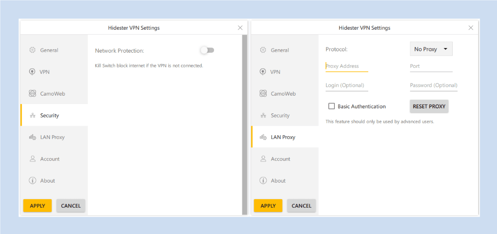Click the VPN pin icon in the Security window

[33, 72]
